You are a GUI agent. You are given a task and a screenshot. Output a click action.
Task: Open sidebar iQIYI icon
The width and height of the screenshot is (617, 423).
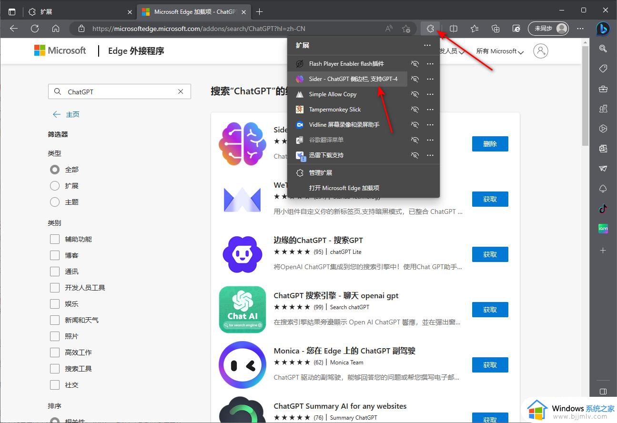tap(603, 229)
